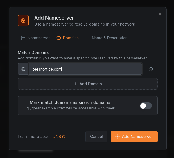Edit the berlinoffice.com domain input field

pyautogui.click(x=85, y=69)
